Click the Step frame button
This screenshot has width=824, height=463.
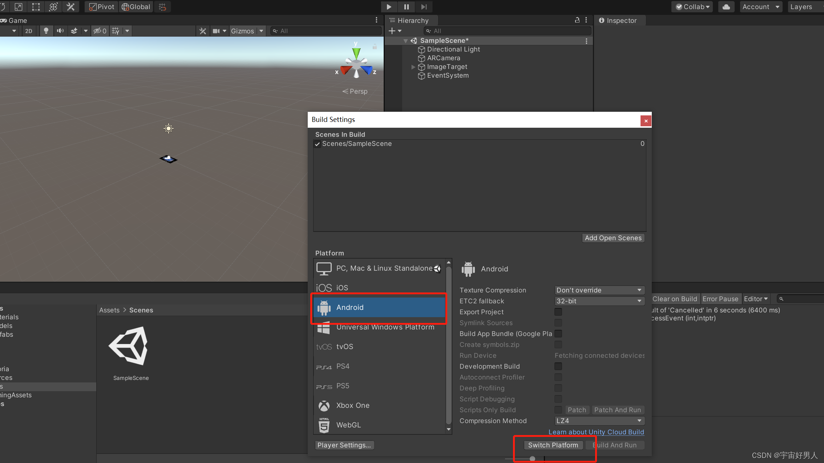424,7
